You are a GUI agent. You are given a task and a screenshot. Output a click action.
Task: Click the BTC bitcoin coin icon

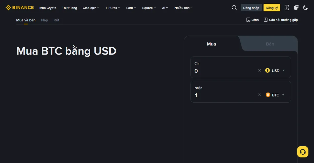(268, 95)
